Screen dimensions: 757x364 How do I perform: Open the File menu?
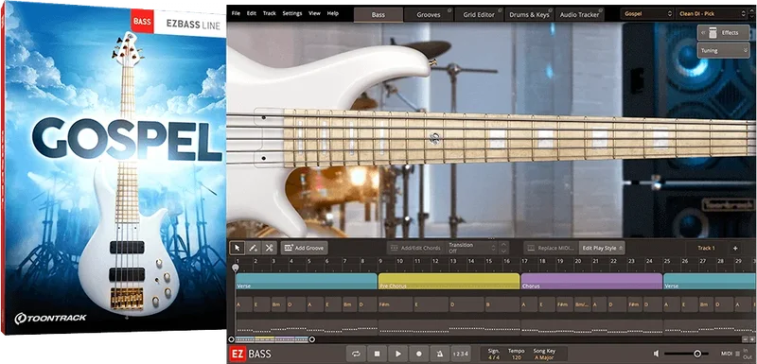[236, 13]
